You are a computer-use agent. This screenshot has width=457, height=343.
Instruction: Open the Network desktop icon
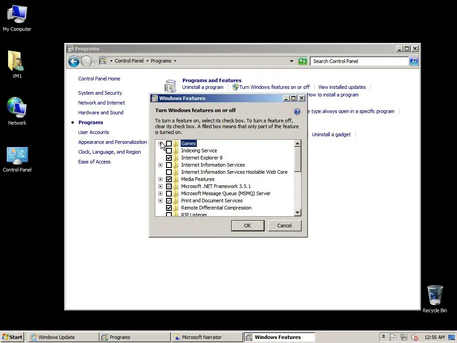point(17,111)
